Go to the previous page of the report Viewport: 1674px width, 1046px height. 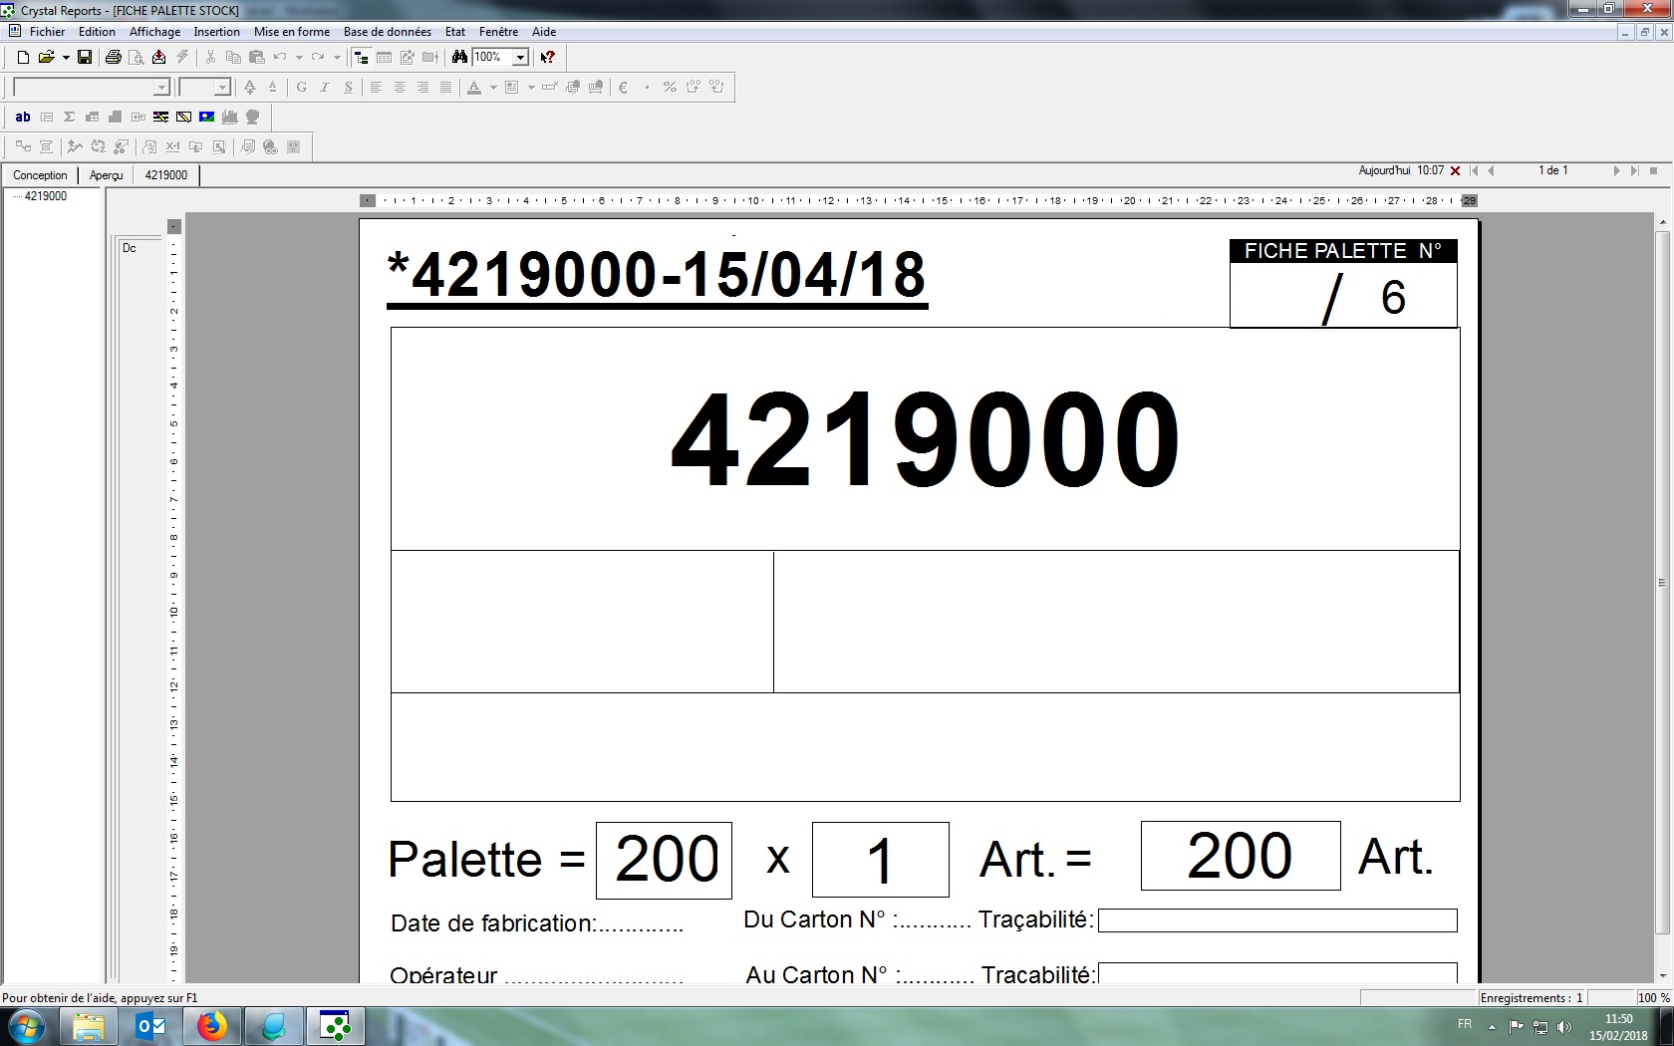coord(1491,171)
